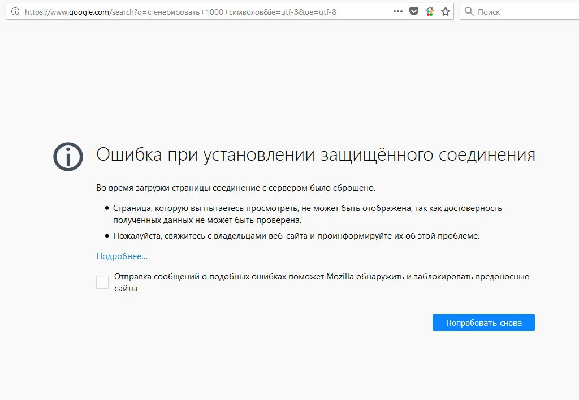The width and height of the screenshot is (579, 400).
Task: Click the Попробовать снова button
Action: 483,322
